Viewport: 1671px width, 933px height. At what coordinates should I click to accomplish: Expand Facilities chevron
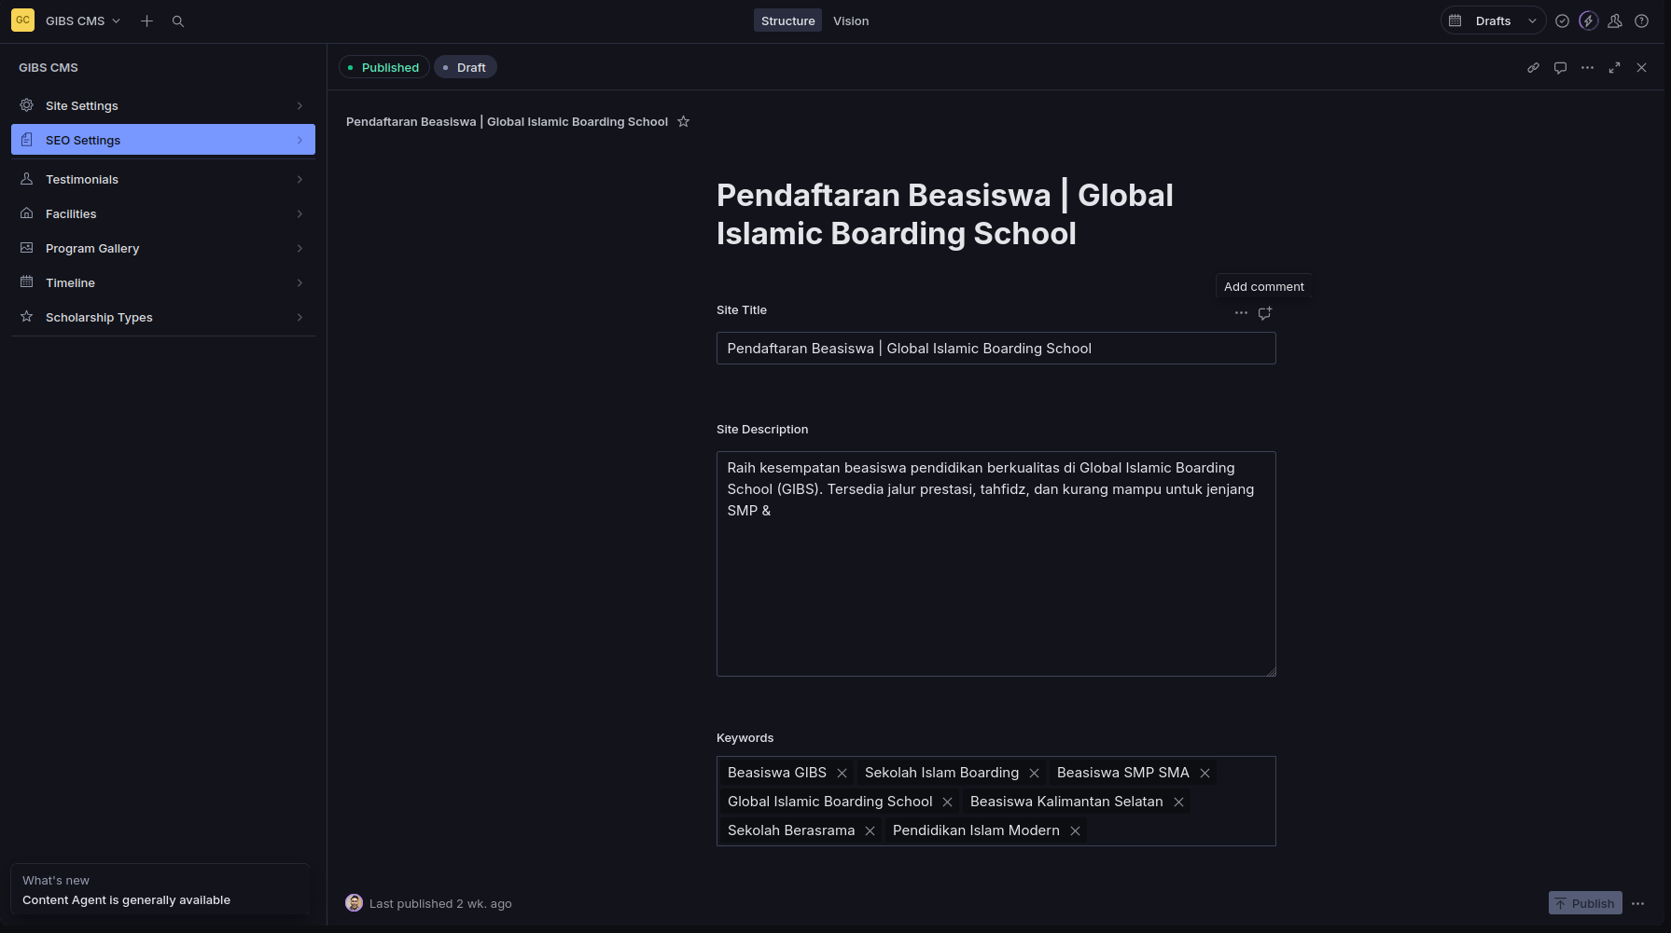coord(299,213)
